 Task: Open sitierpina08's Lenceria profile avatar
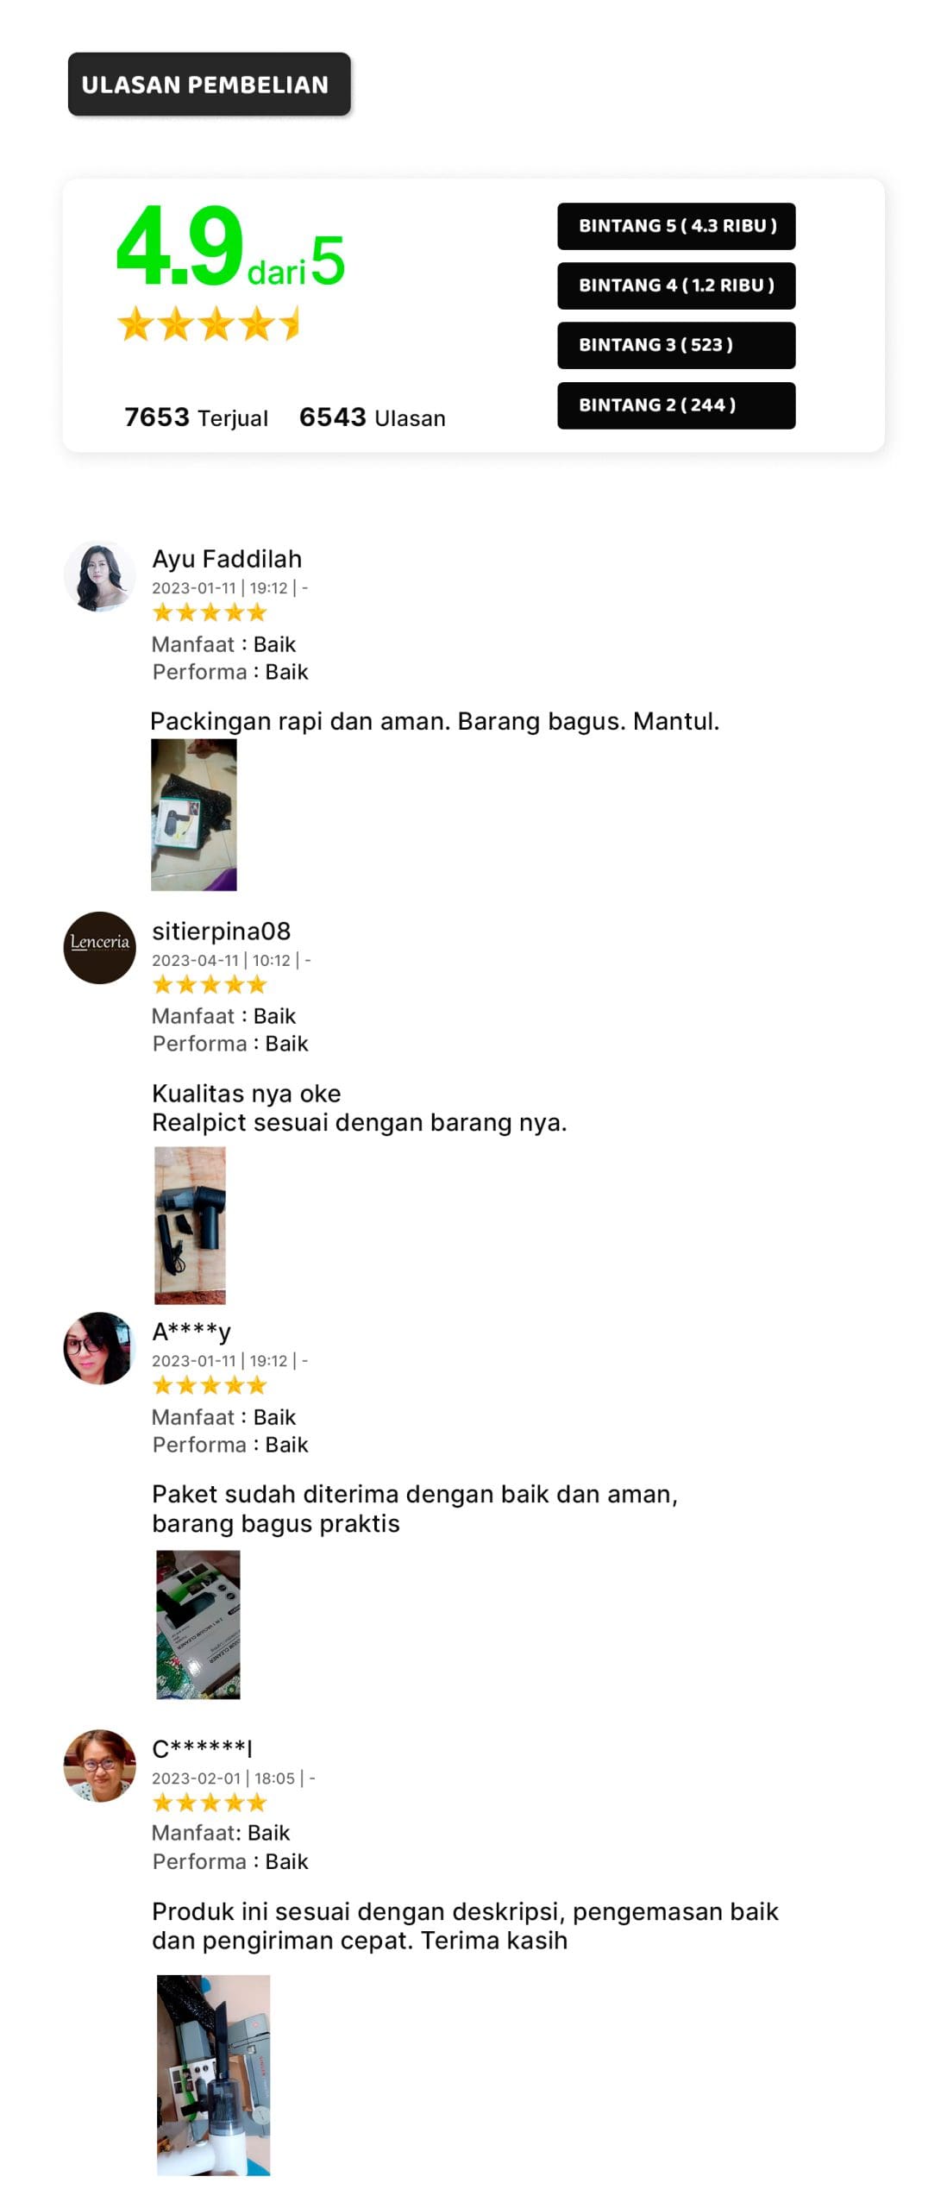[x=99, y=947]
